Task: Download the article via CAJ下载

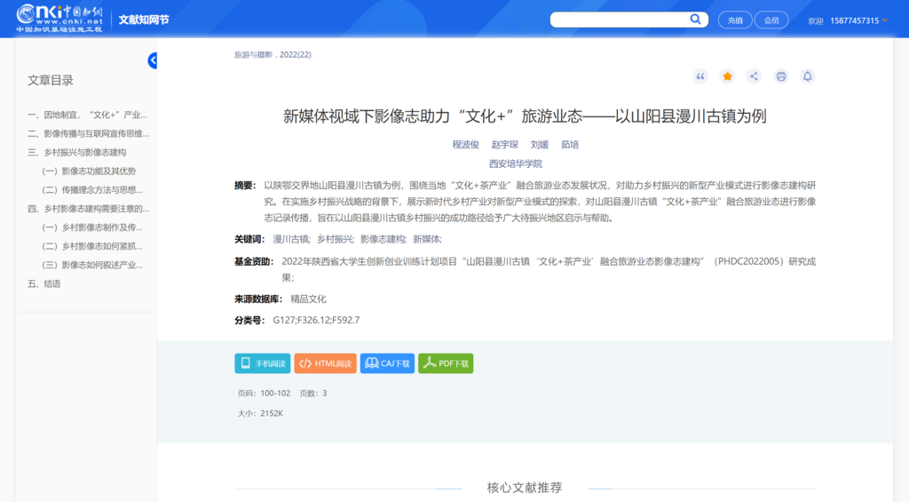Action: (x=387, y=363)
